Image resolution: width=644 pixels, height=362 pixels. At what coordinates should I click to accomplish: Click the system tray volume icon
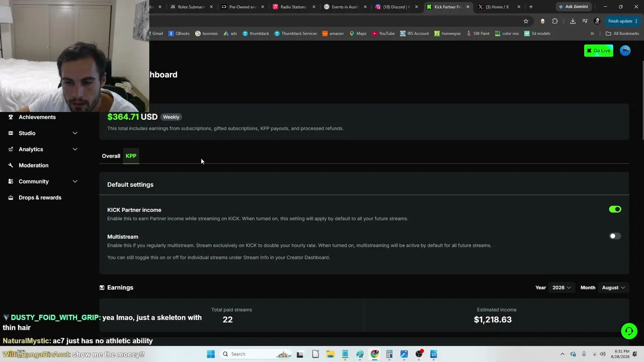point(603,354)
